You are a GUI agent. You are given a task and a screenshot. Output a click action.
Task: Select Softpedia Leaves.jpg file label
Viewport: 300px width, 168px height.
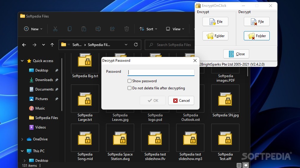pyautogui.click(x=120, y=118)
